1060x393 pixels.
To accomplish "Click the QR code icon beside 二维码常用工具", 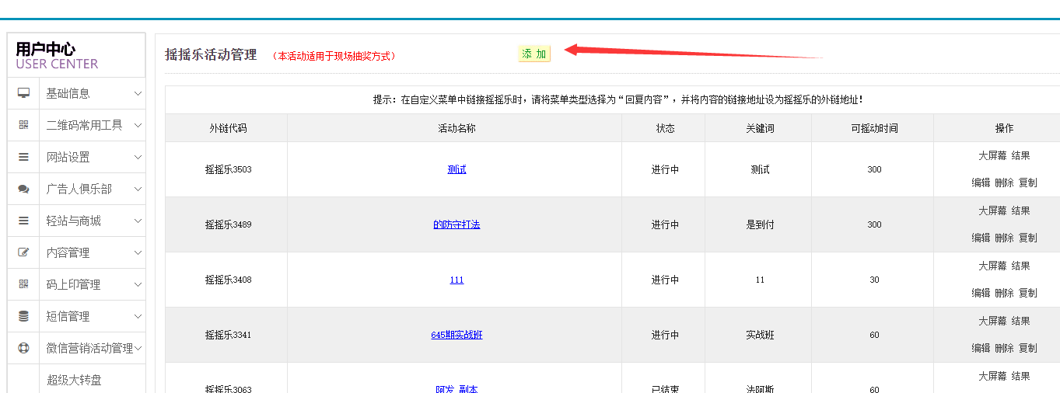I will pyautogui.click(x=23, y=125).
